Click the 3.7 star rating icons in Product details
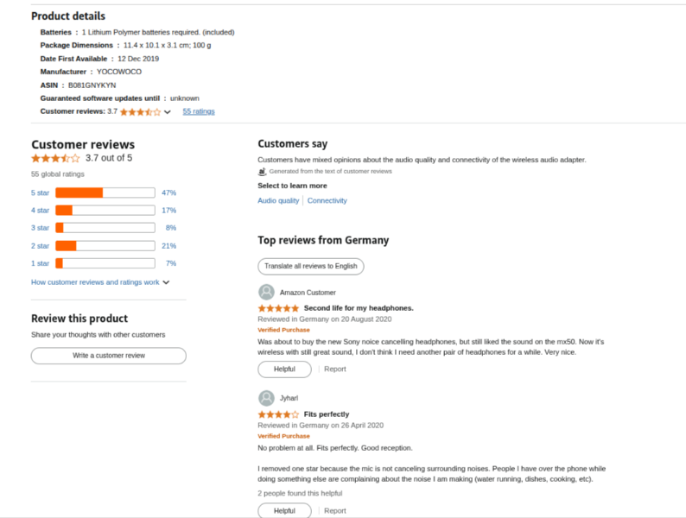The height and width of the screenshot is (518, 686). point(140,111)
